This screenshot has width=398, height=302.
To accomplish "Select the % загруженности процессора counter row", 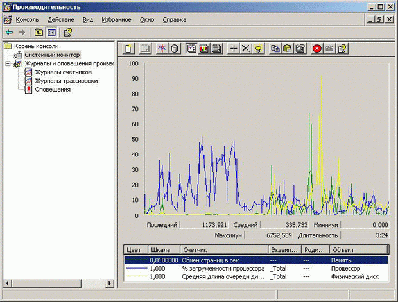I will click(x=223, y=269).
